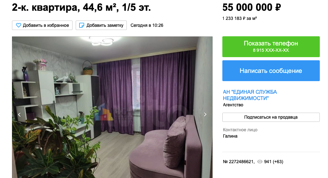The image size is (328, 178).
Task: Click the agency watermark logo on photo
Action: 104,112
